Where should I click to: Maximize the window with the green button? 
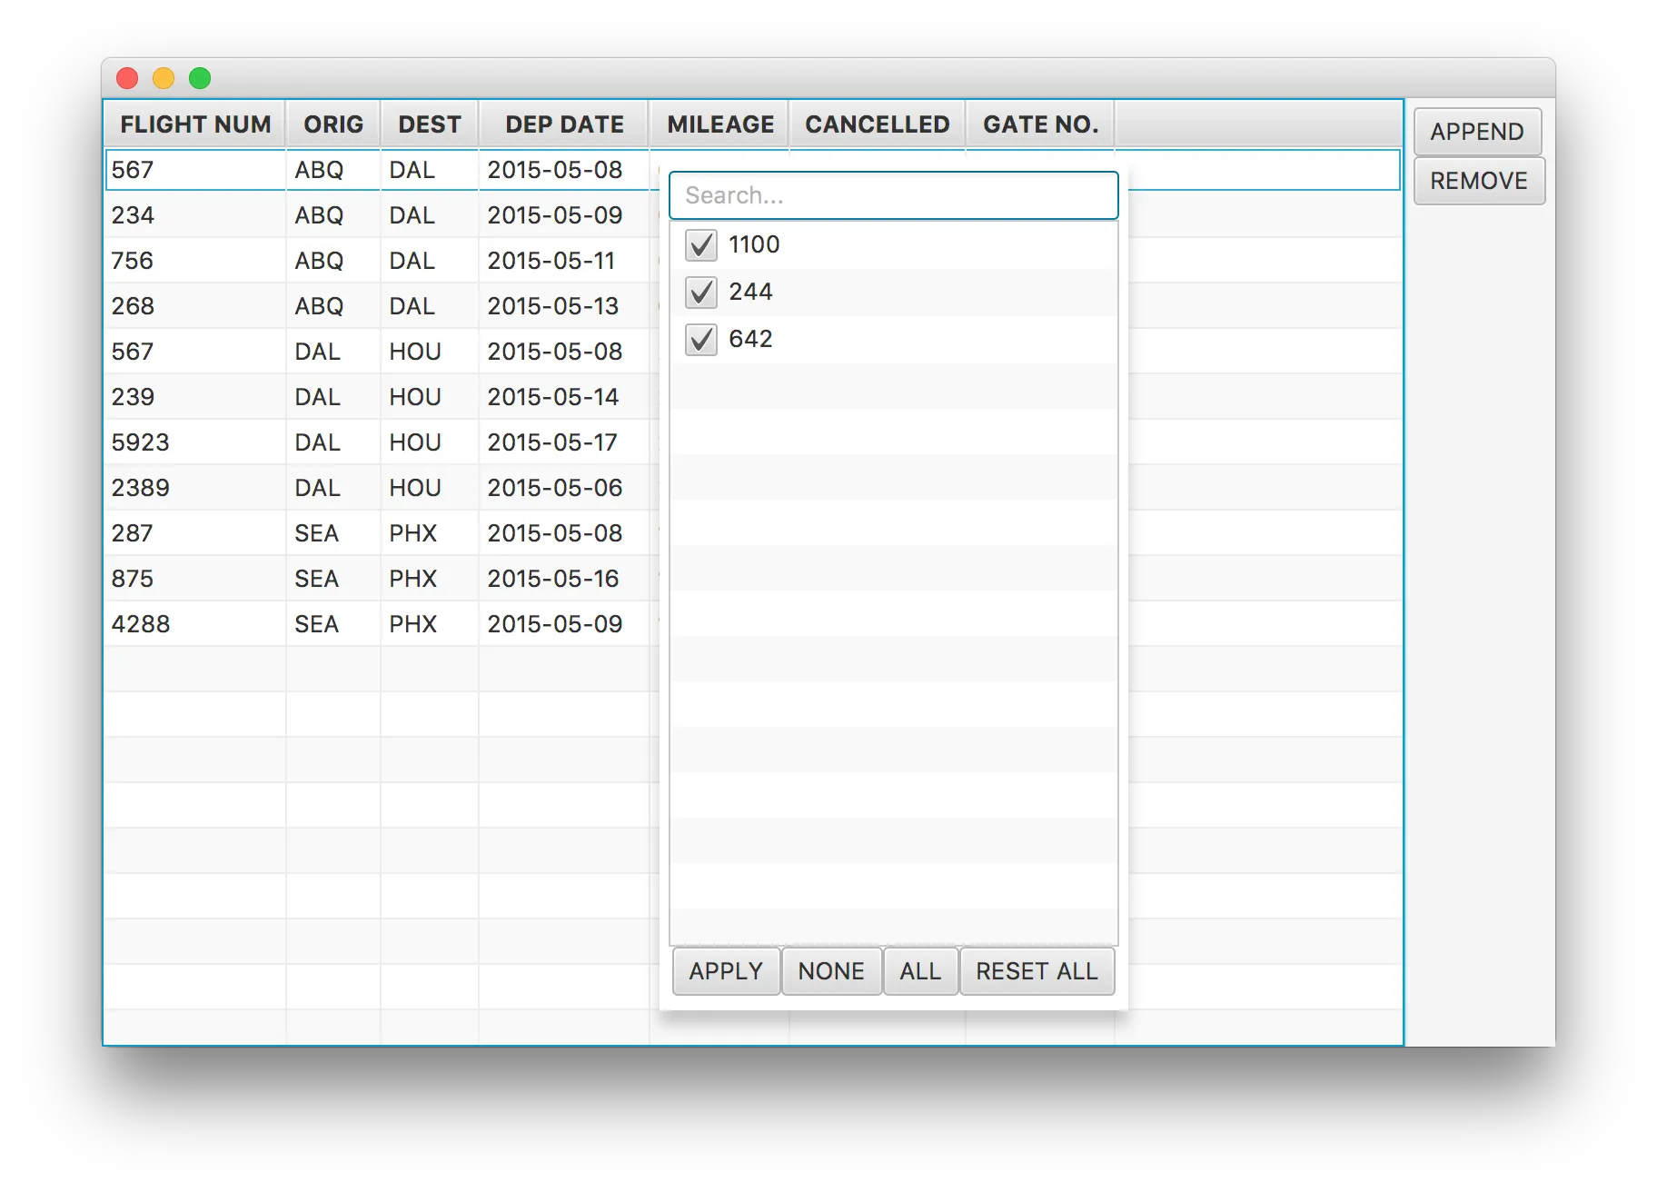(200, 78)
